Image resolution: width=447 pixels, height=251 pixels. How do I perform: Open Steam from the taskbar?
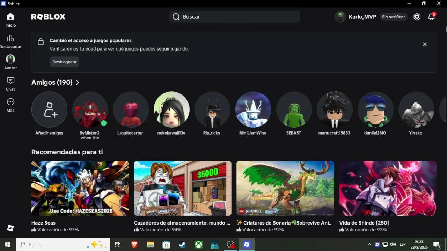[182, 245]
